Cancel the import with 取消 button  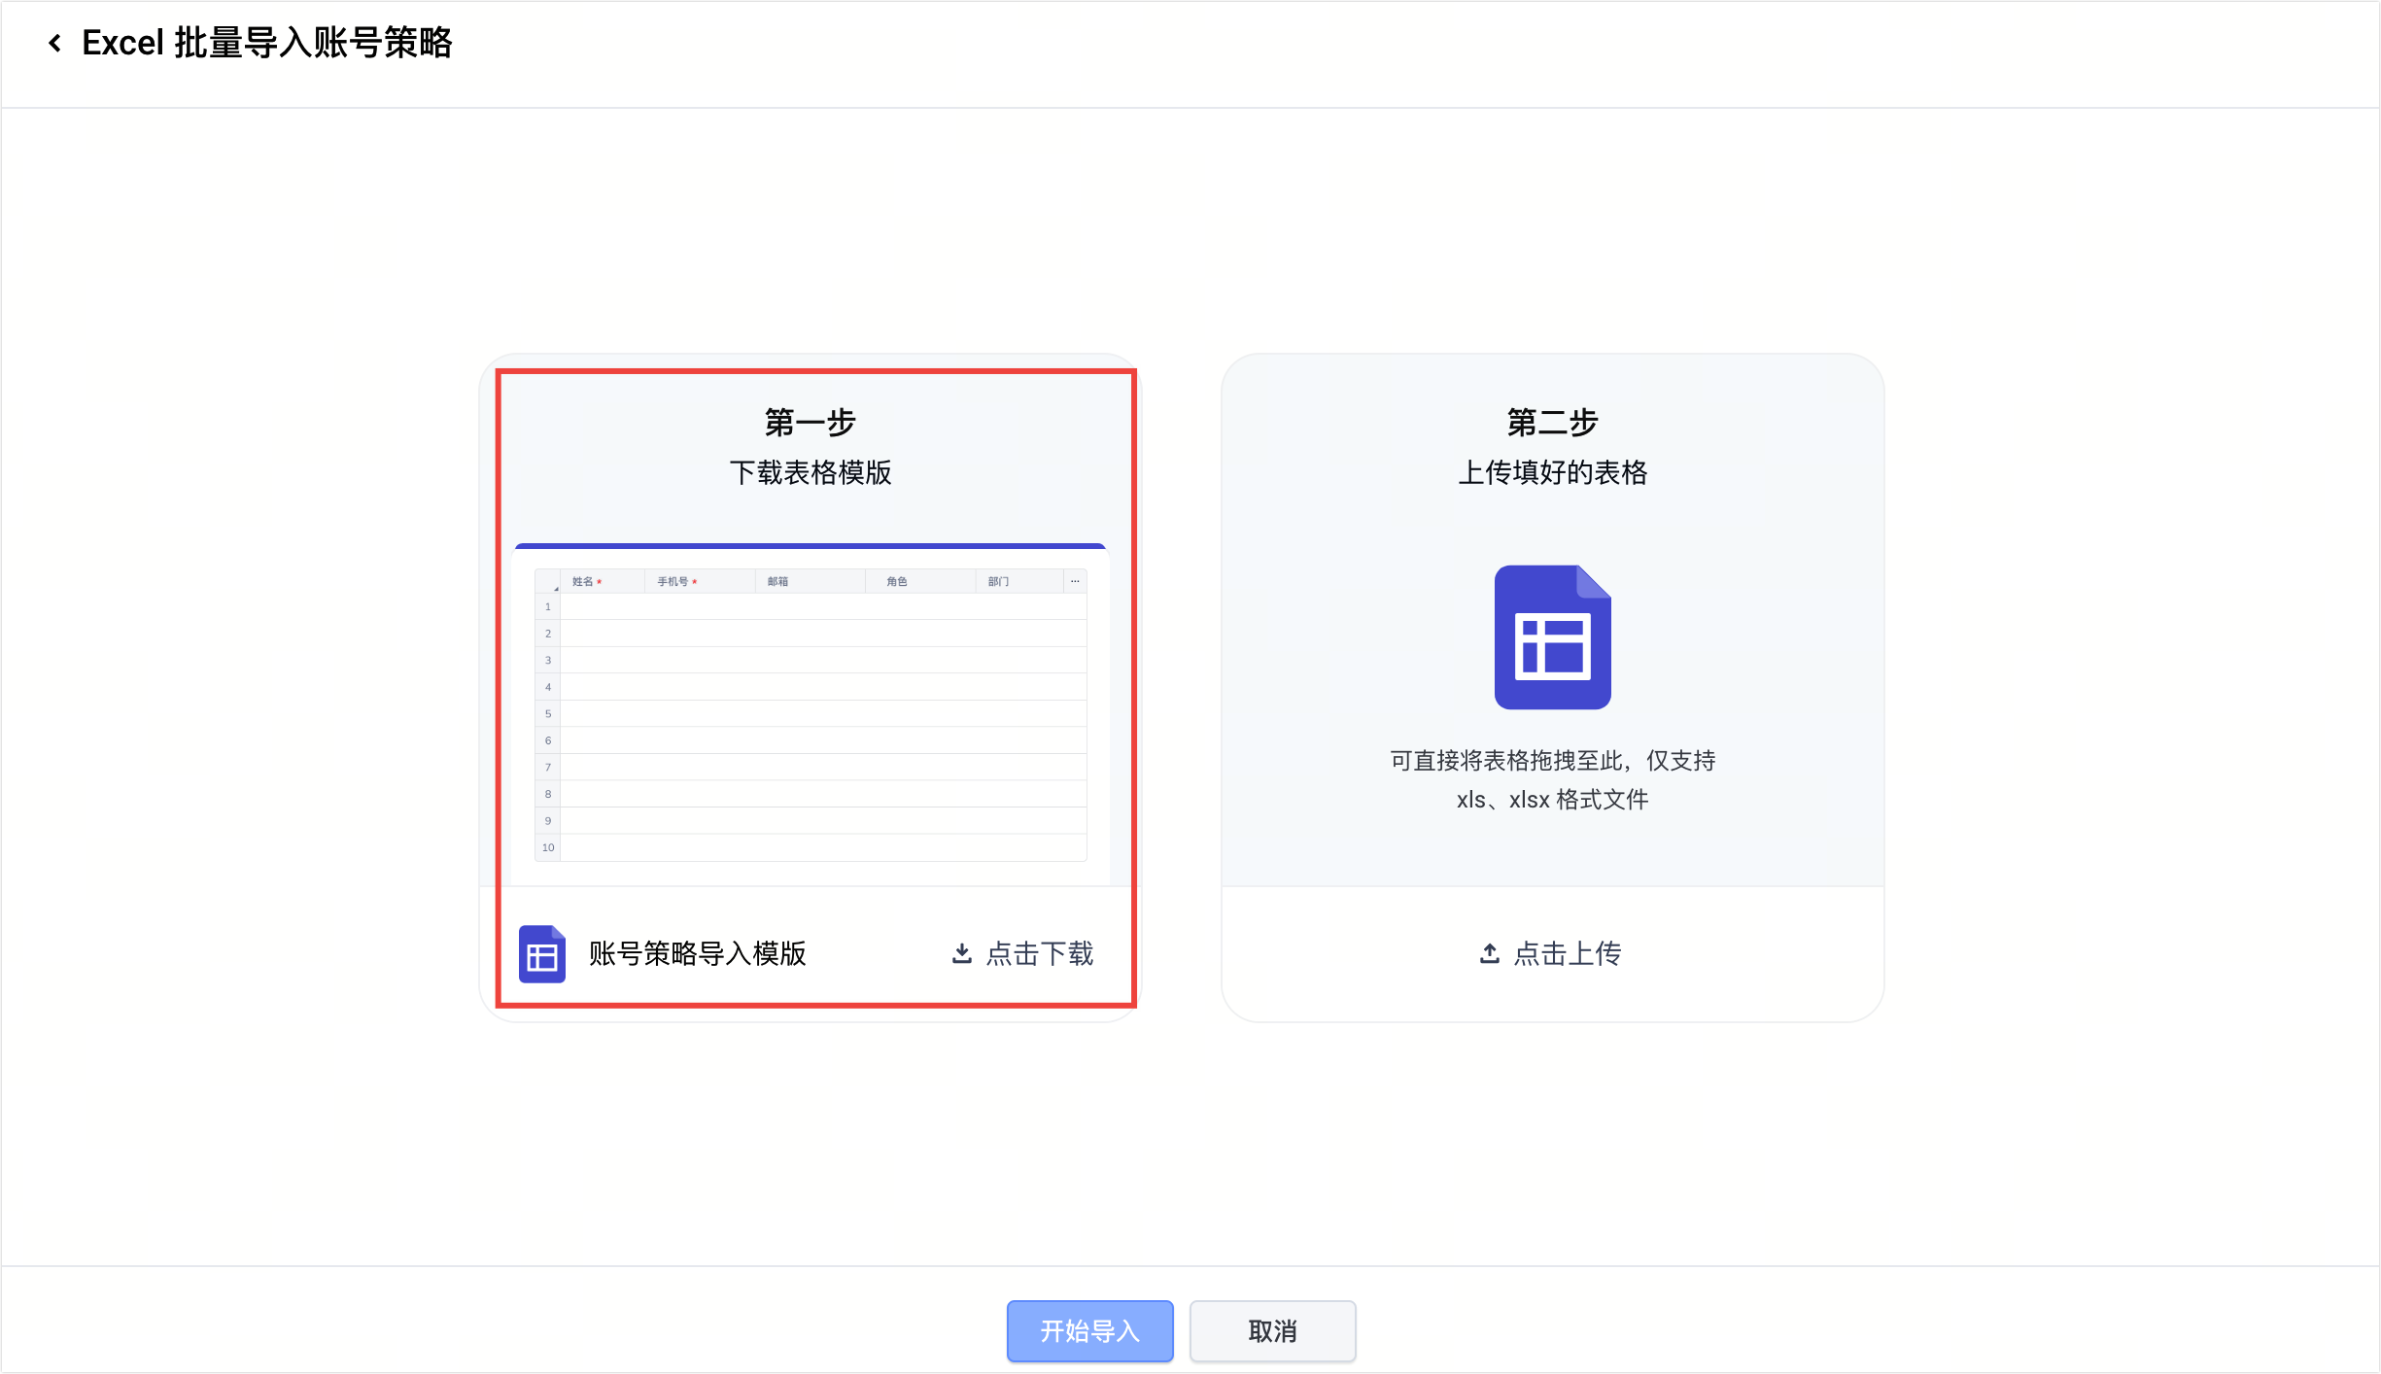point(1272,1330)
